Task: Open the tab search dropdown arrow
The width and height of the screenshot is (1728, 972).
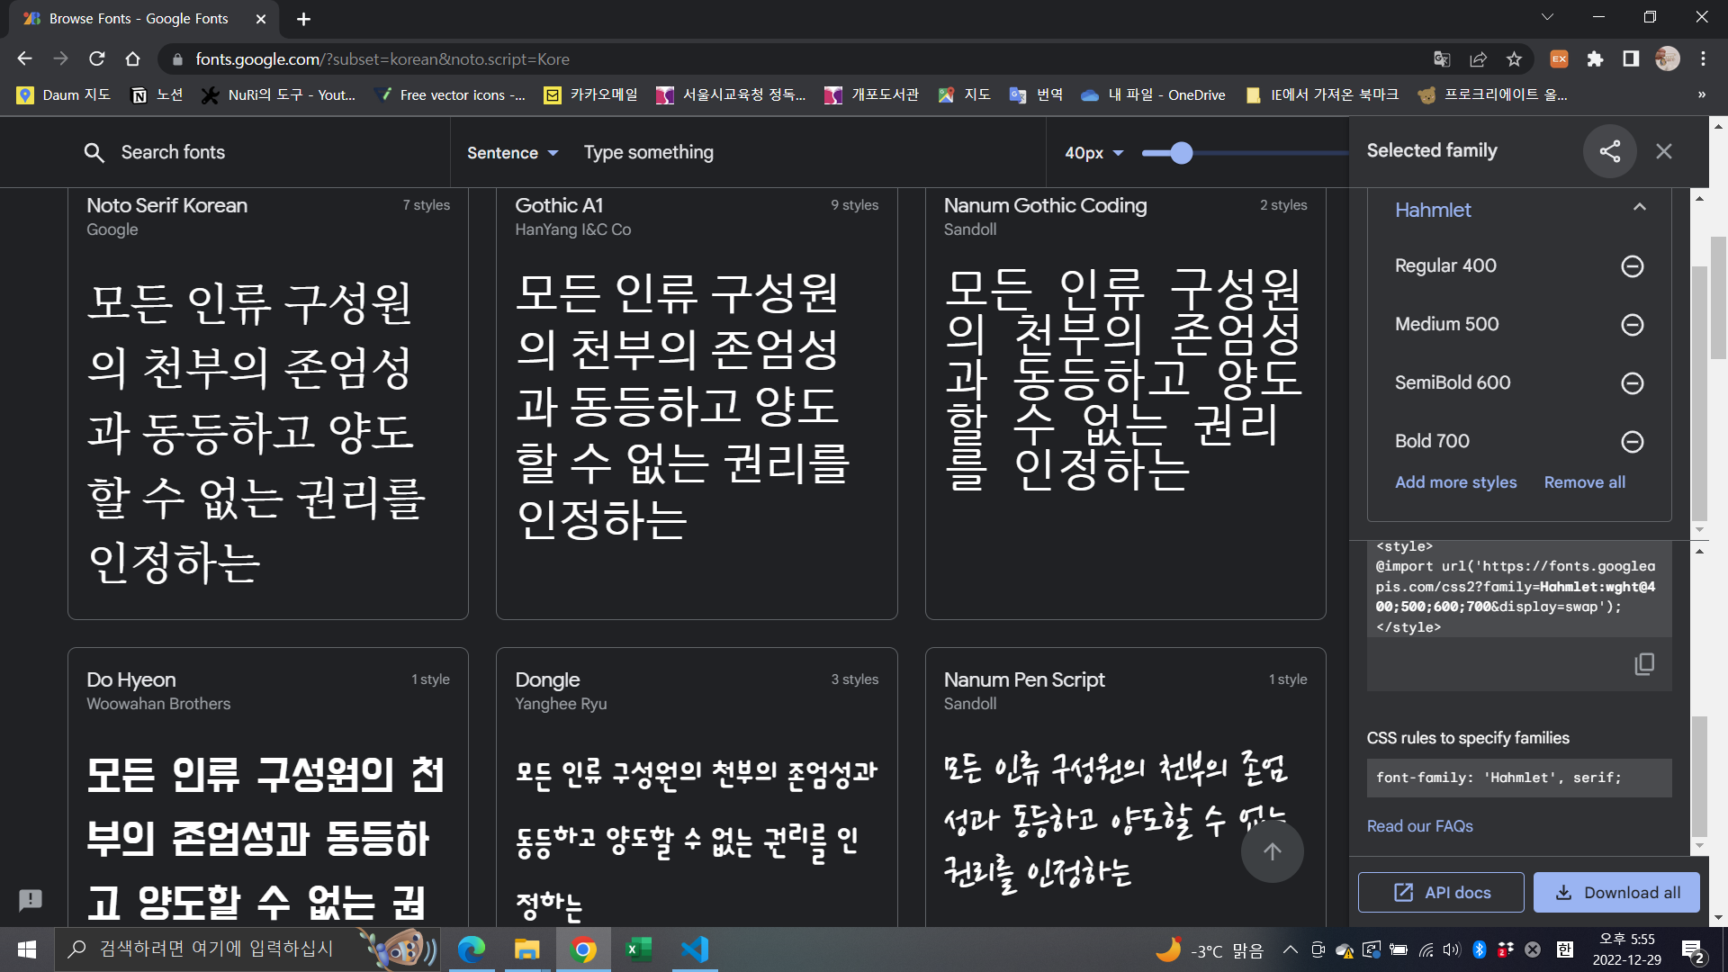Action: (x=1547, y=17)
